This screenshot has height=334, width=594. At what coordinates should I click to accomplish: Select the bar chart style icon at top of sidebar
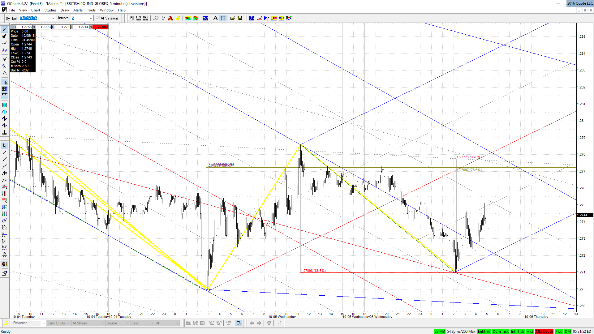5,30
